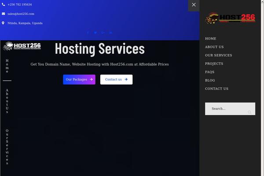This screenshot has width=264, height=176.
Task: Click the Get You Domain Name tagline text
Action: click(x=100, y=64)
